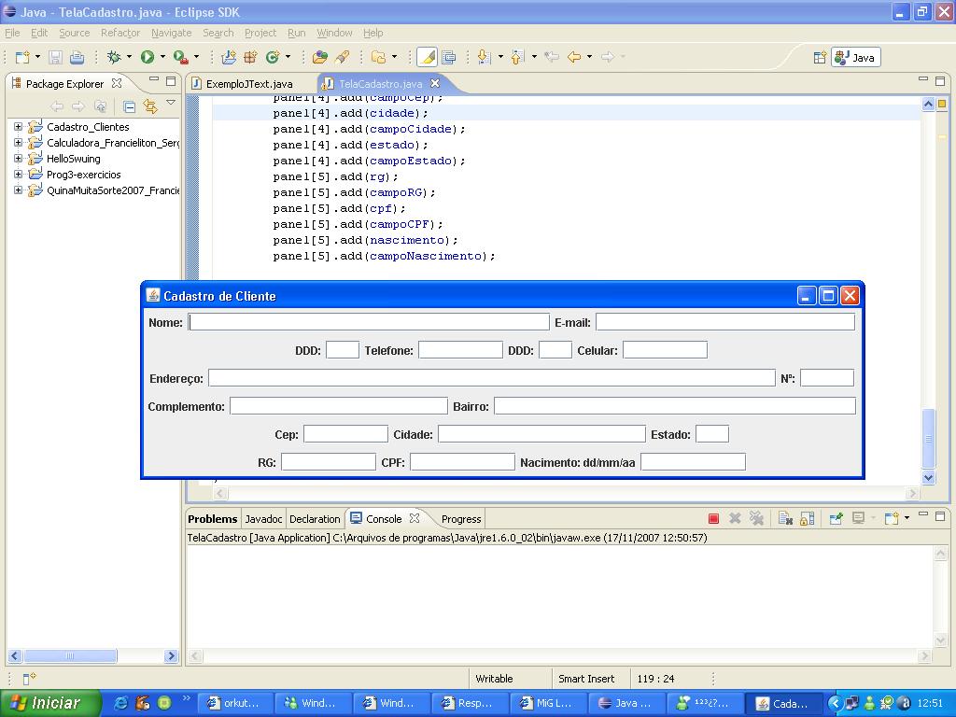
Task: Terminate the program with red stop icon
Action: [713, 519]
